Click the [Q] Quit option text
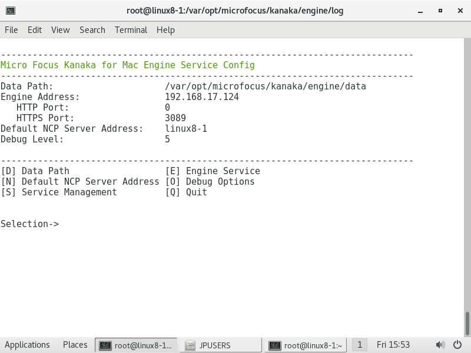471x353 pixels. (x=186, y=192)
